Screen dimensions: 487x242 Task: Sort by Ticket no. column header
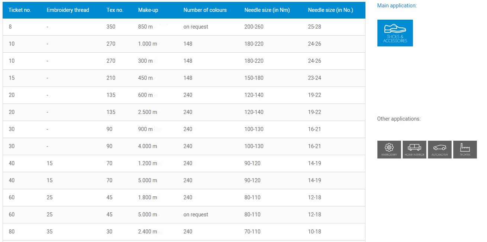tap(20, 10)
